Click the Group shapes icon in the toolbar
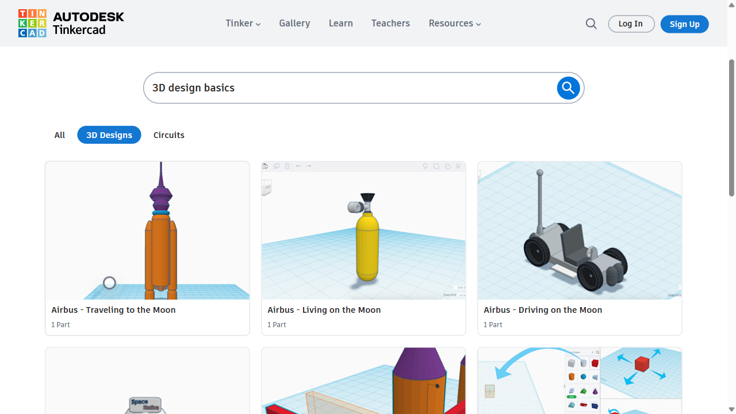Screen dimensions: 736x414 tap(436, 166)
